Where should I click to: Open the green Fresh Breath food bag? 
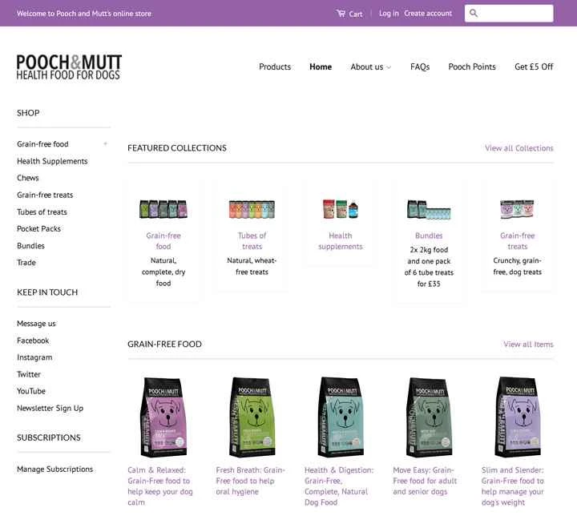[252, 417]
